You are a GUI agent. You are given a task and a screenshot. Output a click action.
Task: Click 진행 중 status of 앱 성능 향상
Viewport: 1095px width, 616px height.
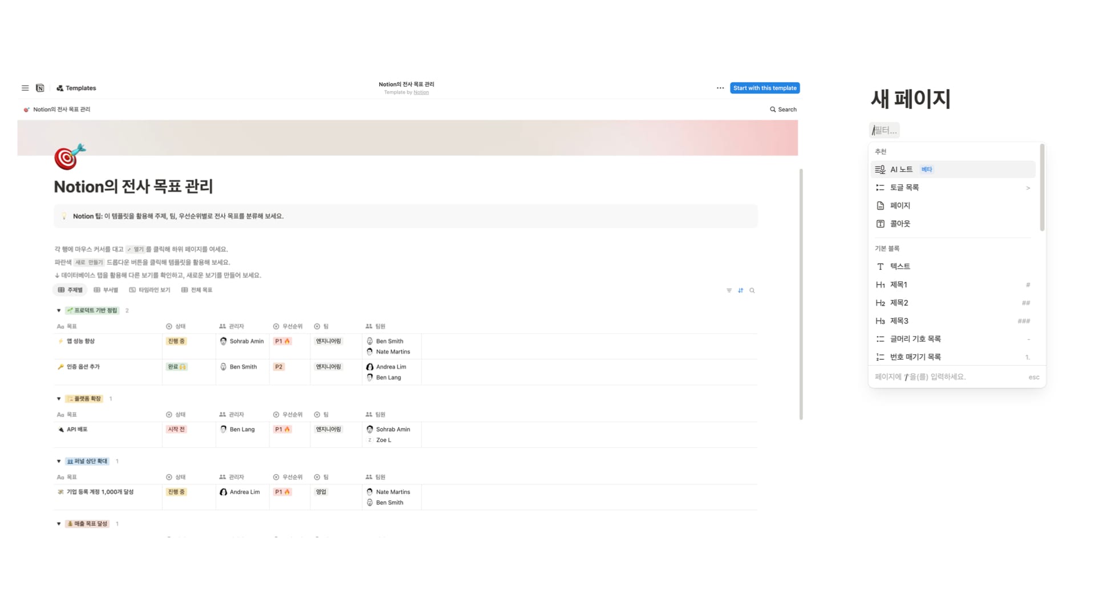click(x=176, y=341)
